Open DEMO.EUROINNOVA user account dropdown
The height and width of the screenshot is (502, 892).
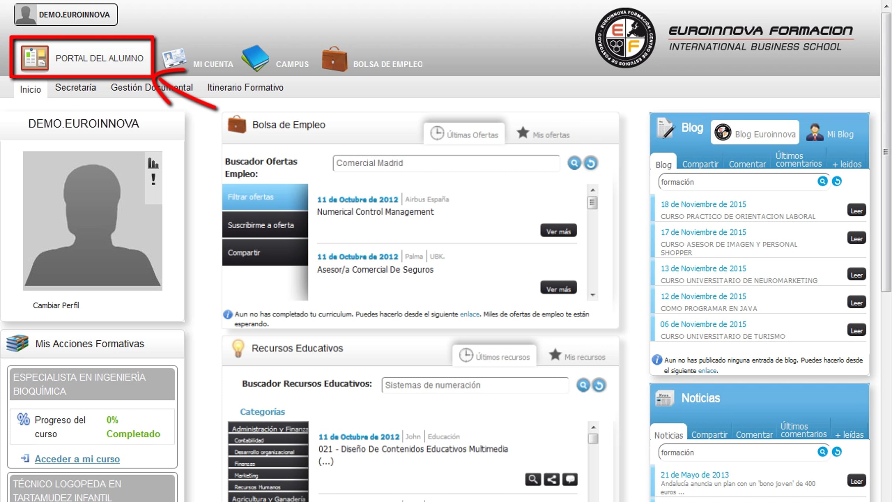[x=66, y=15]
